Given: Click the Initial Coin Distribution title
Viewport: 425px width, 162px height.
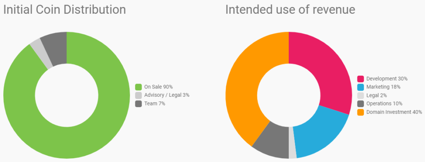Looking at the screenshot, I should pyautogui.click(x=64, y=10).
